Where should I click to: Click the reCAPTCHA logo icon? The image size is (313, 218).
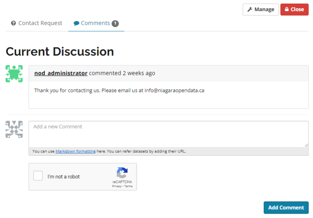point(122,173)
